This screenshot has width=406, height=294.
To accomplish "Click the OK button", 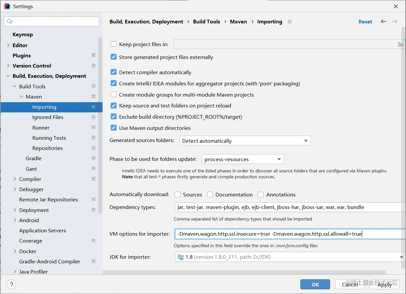I will 315,284.
